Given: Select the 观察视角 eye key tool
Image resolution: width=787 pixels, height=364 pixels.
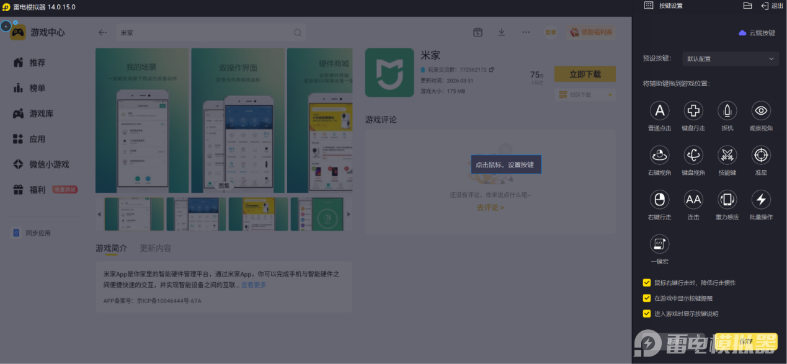Looking at the screenshot, I should point(761,111).
